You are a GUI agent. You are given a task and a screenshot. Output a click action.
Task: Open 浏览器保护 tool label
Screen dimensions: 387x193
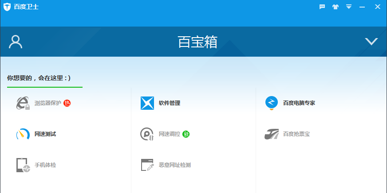click(47, 103)
